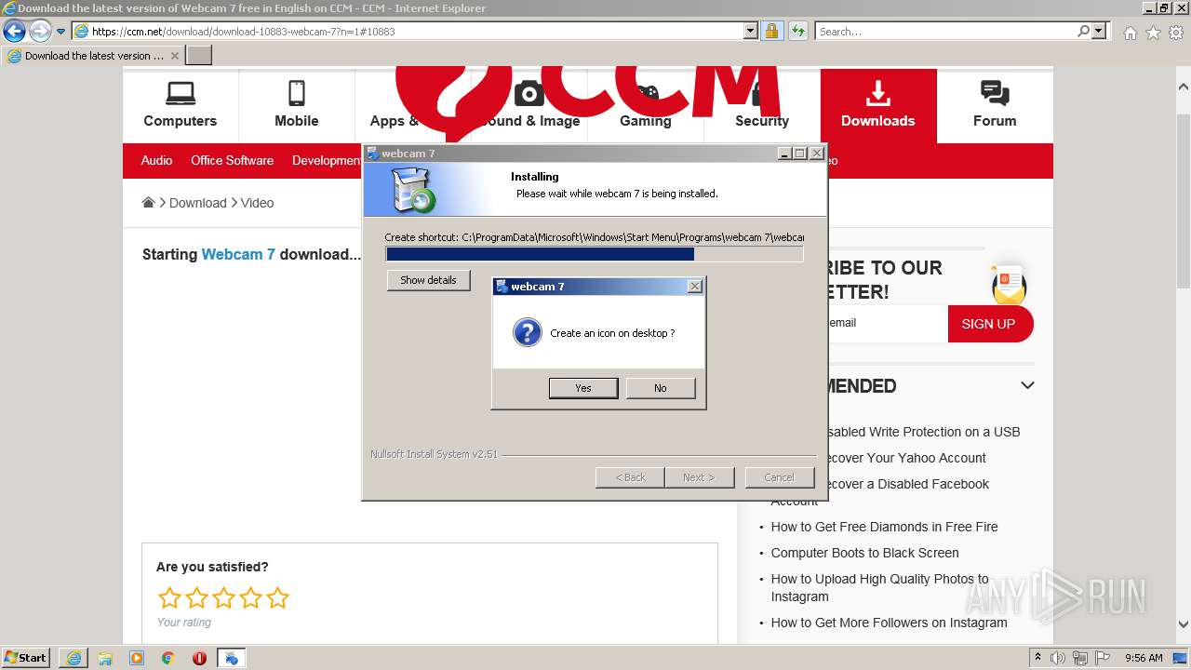
Task: Click the Downloads arrow icon
Action: (877, 93)
